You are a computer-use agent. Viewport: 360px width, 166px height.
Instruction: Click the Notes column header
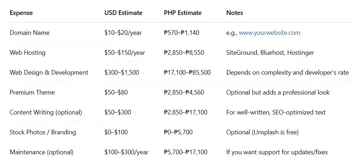235,12
